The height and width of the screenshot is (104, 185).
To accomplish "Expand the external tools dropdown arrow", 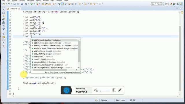I will click(40, 4).
